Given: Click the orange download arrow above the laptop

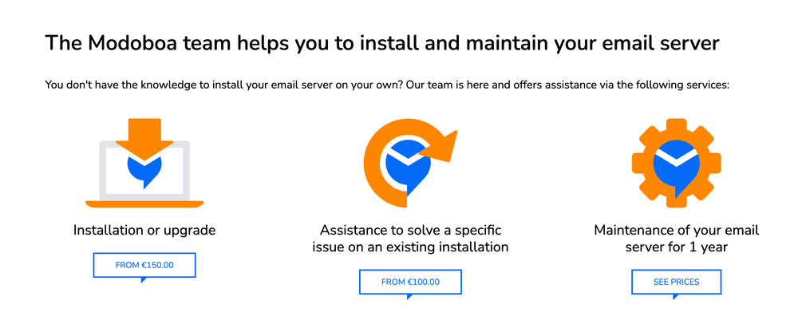Looking at the screenshot, I should [144, 139].
